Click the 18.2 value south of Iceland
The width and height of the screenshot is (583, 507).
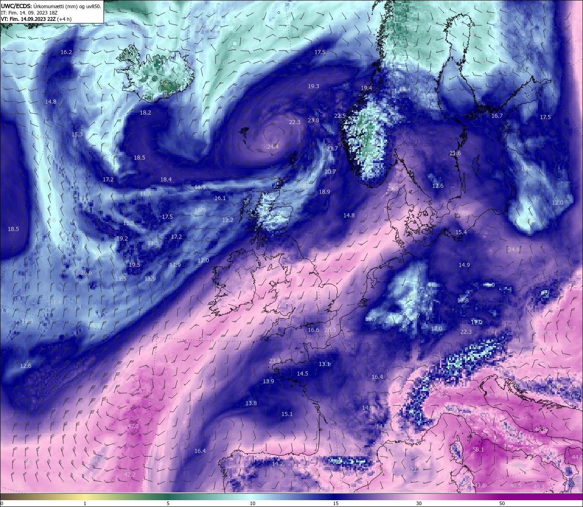click(145, 112)
